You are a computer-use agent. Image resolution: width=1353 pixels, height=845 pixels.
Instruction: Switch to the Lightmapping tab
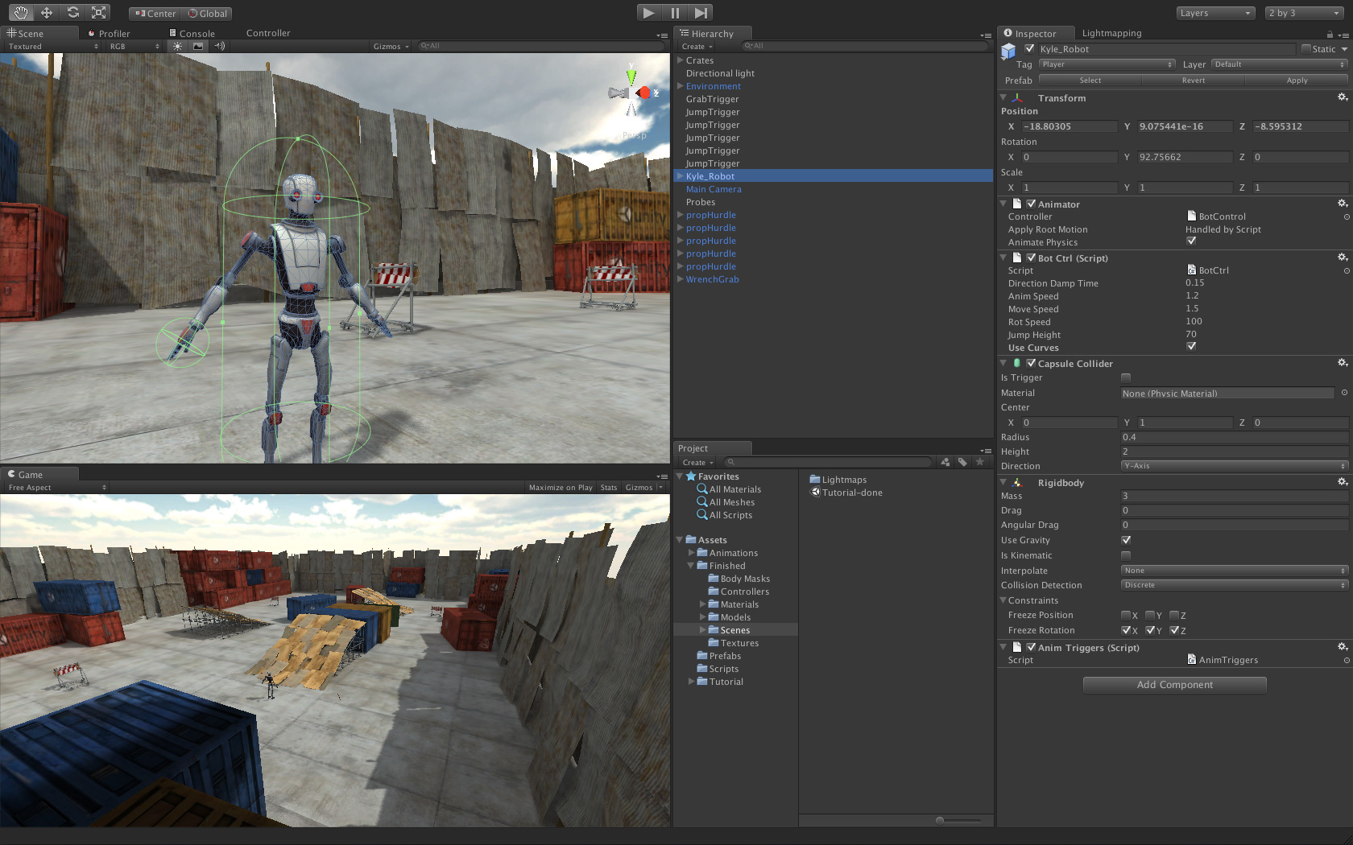coord(1111,33)
